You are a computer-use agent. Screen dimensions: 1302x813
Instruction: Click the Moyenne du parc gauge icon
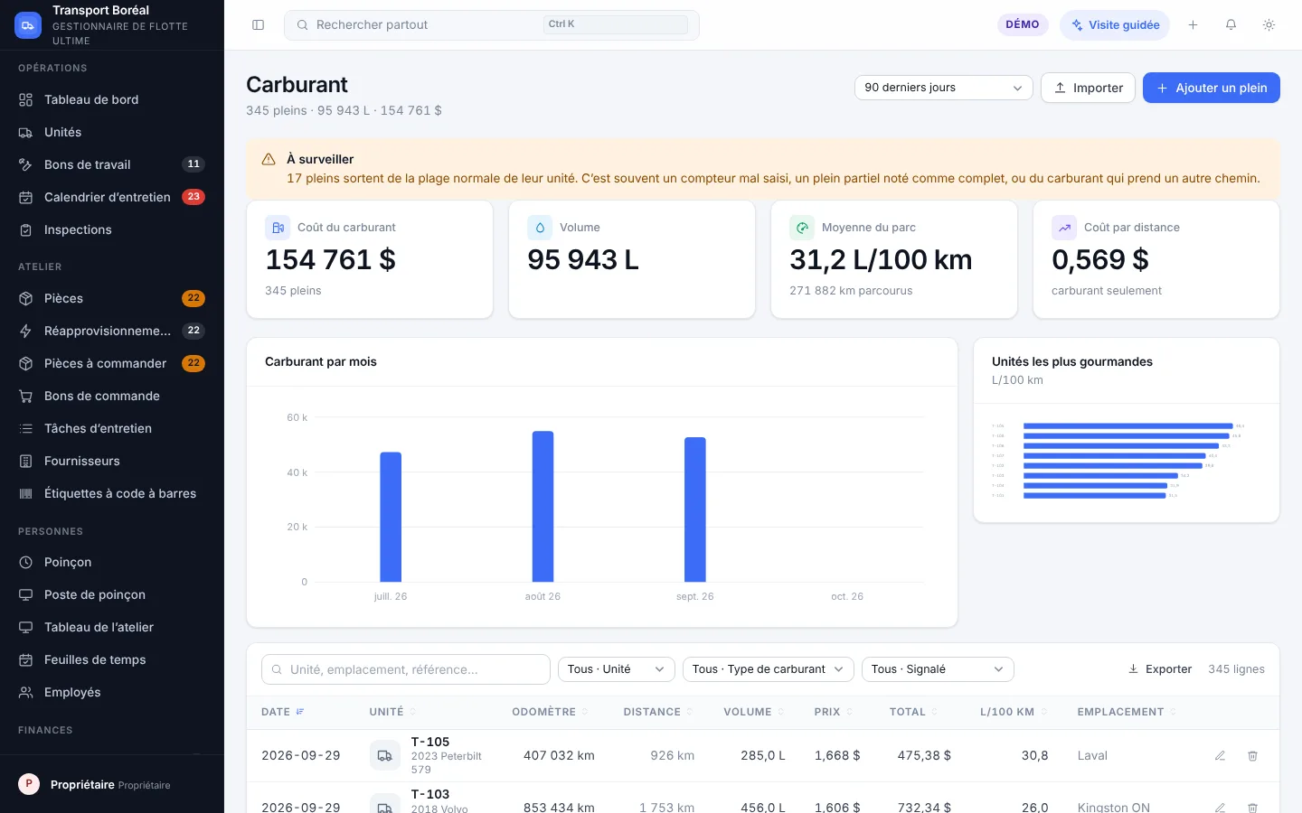coord(802,228)
